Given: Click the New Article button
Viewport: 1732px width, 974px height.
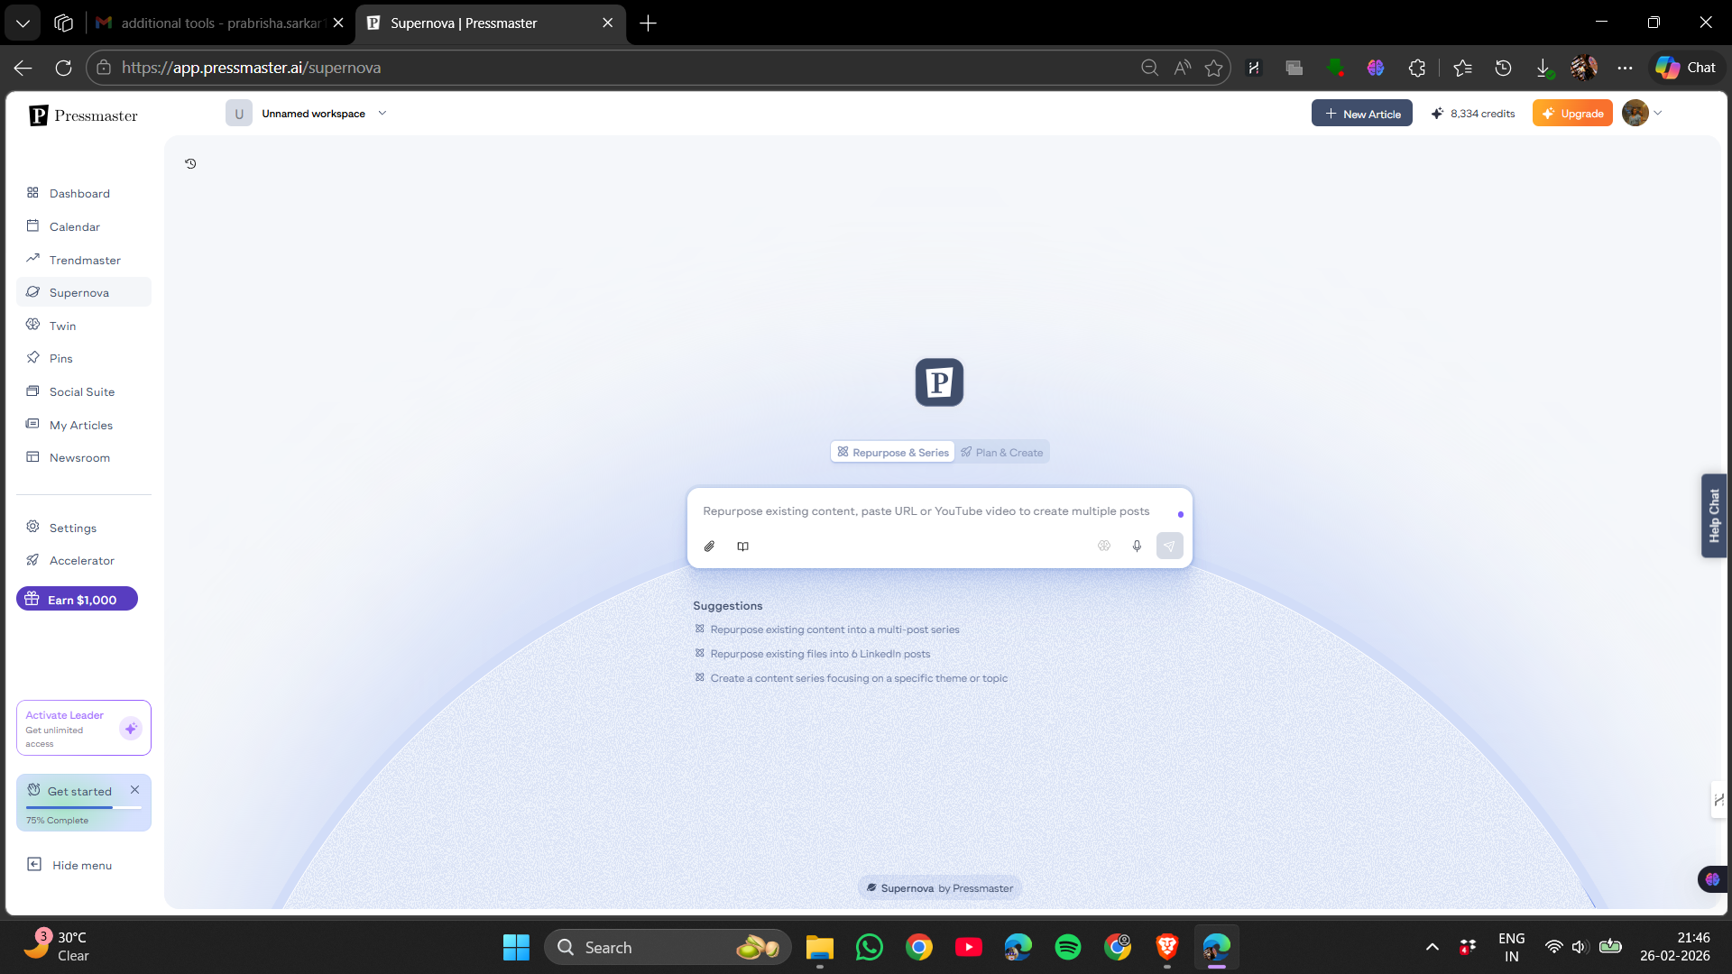Looking at the screenshot, I should tap(1361, 114).
